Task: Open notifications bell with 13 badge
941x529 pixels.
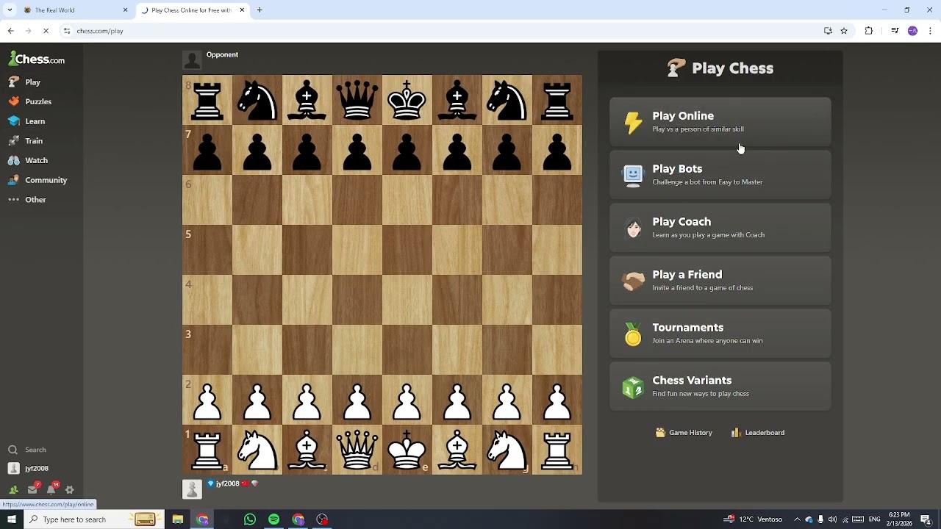Action: pos(51,489)
